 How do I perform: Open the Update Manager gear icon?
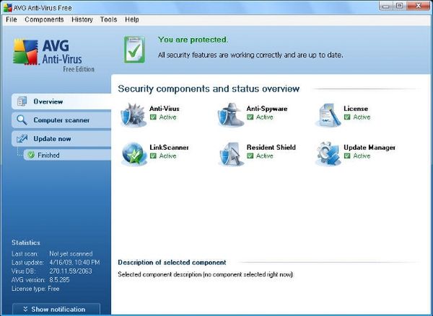pyautogui.click(x=328, y=154)
